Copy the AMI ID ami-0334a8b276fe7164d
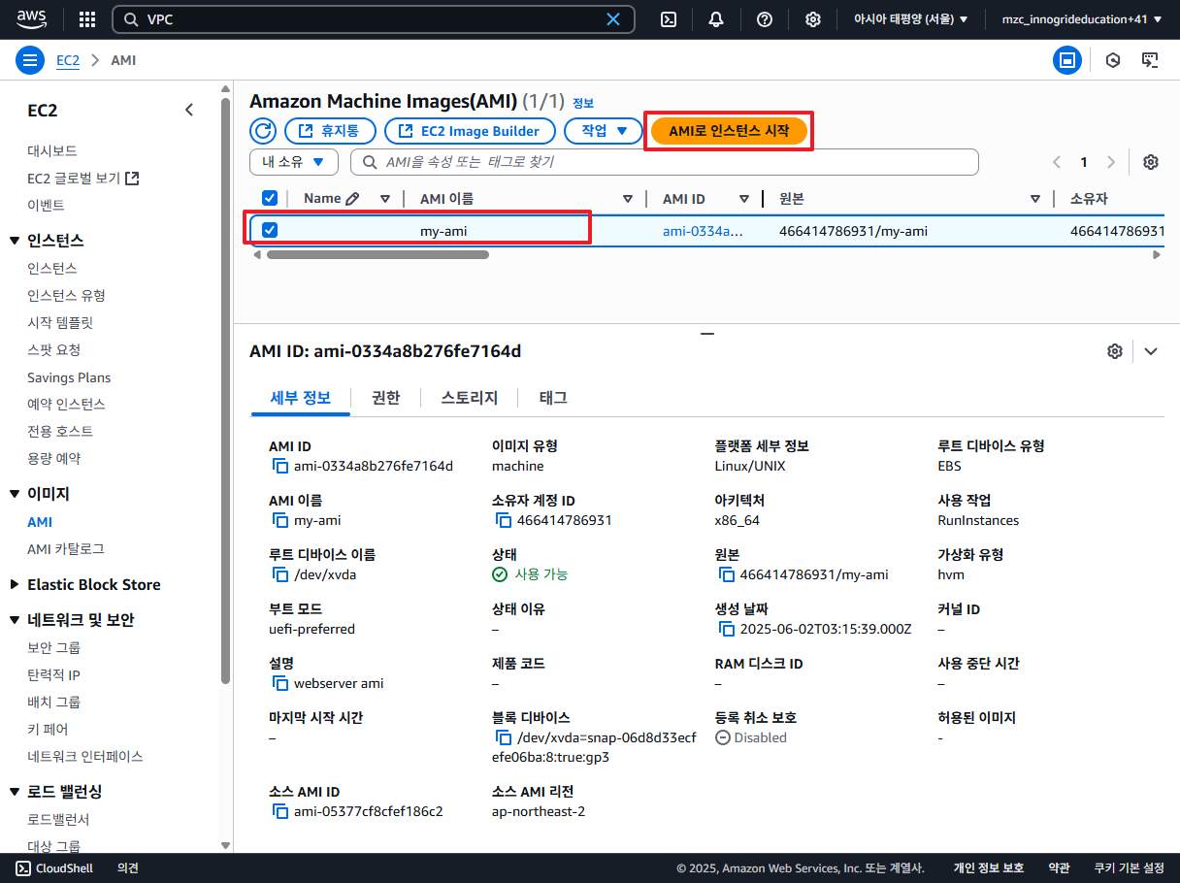Image resolution: width=1180 pixels, height=883 pixels. click(x=281, y=467)
